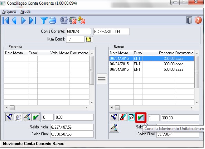Screen dimensions: 205x149
Task: Go to the previous record
Action: [14, 20]
